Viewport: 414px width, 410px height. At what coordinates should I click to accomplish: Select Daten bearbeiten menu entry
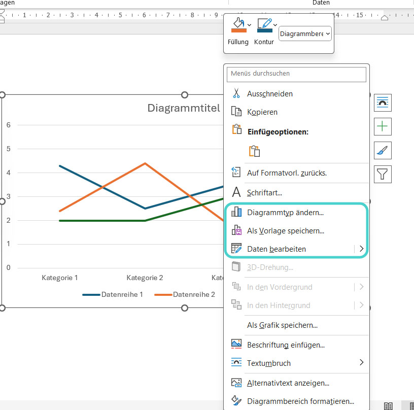click(296, 249)
